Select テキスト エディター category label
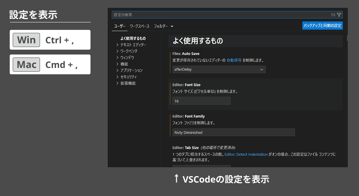The width and height of the screenshot is (359, 196). pyautogui.click(x=133, y=45)
